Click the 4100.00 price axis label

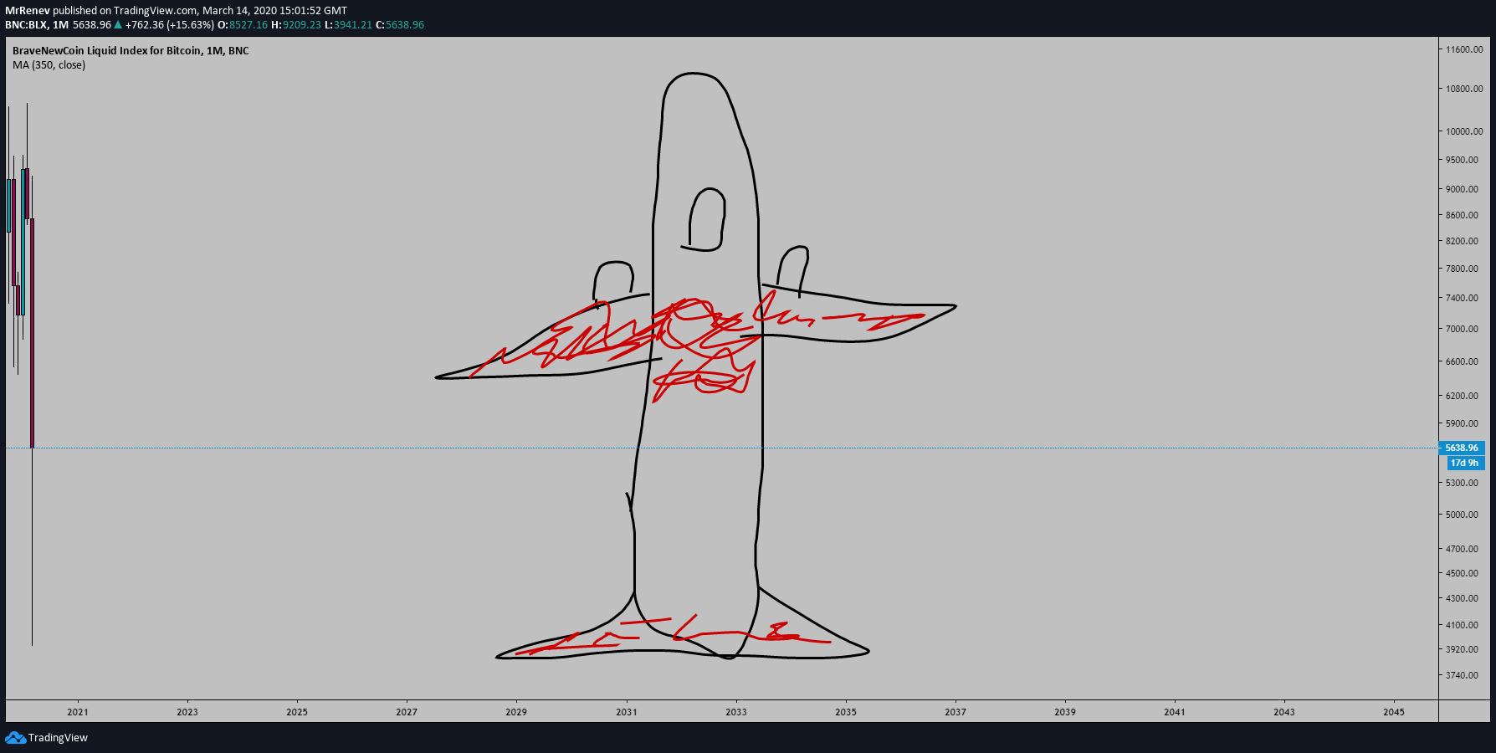point(1462,625)
